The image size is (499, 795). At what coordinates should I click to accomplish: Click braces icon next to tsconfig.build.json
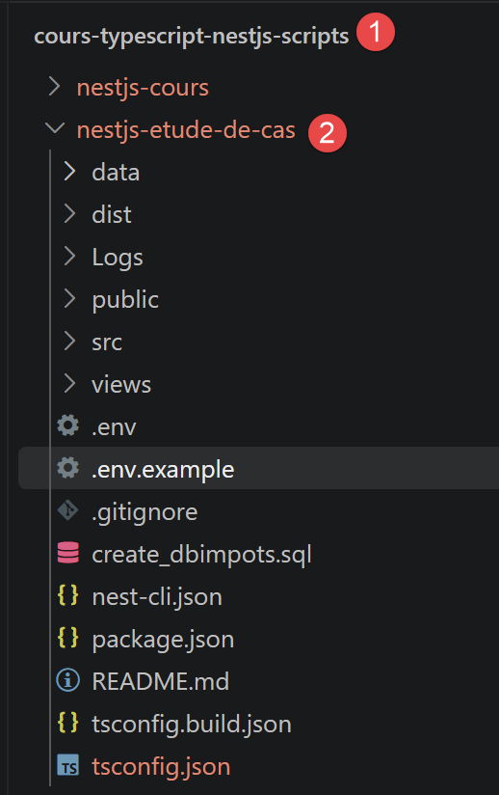tap(67, 723)
